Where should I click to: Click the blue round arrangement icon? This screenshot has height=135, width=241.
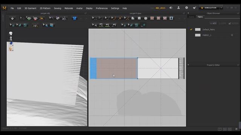tap(75, 18)
